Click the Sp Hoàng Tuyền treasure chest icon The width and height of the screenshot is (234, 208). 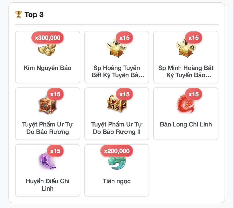(116, 48)
